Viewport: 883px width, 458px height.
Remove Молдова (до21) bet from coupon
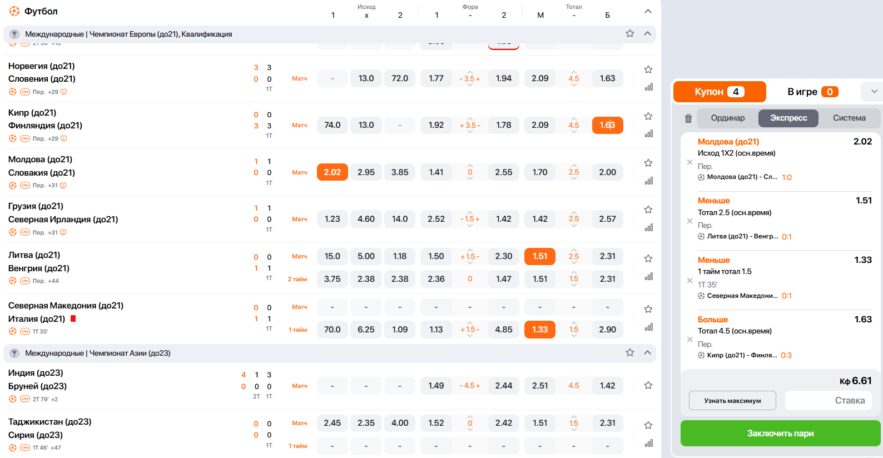[689, 162]
